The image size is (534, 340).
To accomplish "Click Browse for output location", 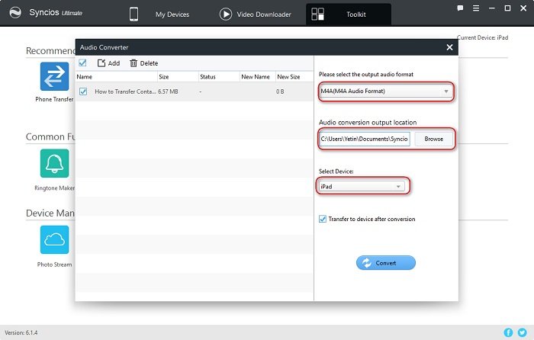I will pos(433,139).
